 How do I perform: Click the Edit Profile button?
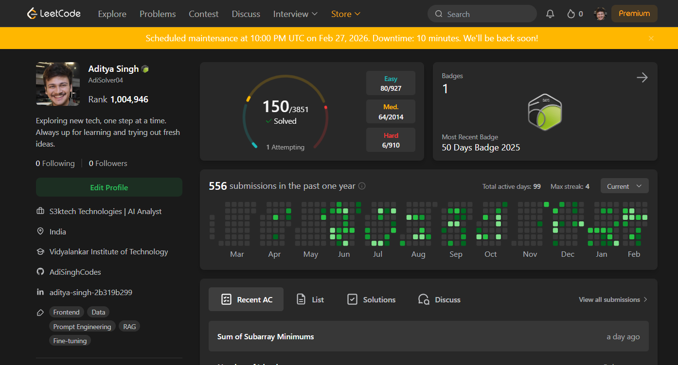109,187
